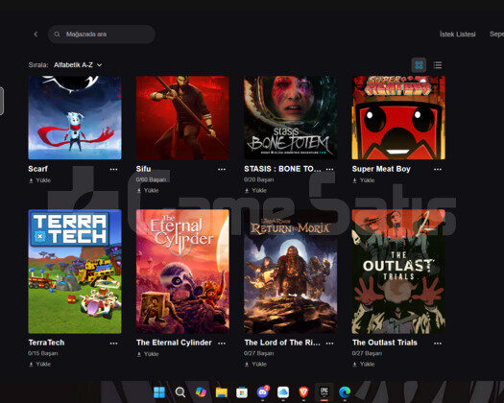Open the 'Alfabetik A-Z' sort dropdown

coord(78,65)
